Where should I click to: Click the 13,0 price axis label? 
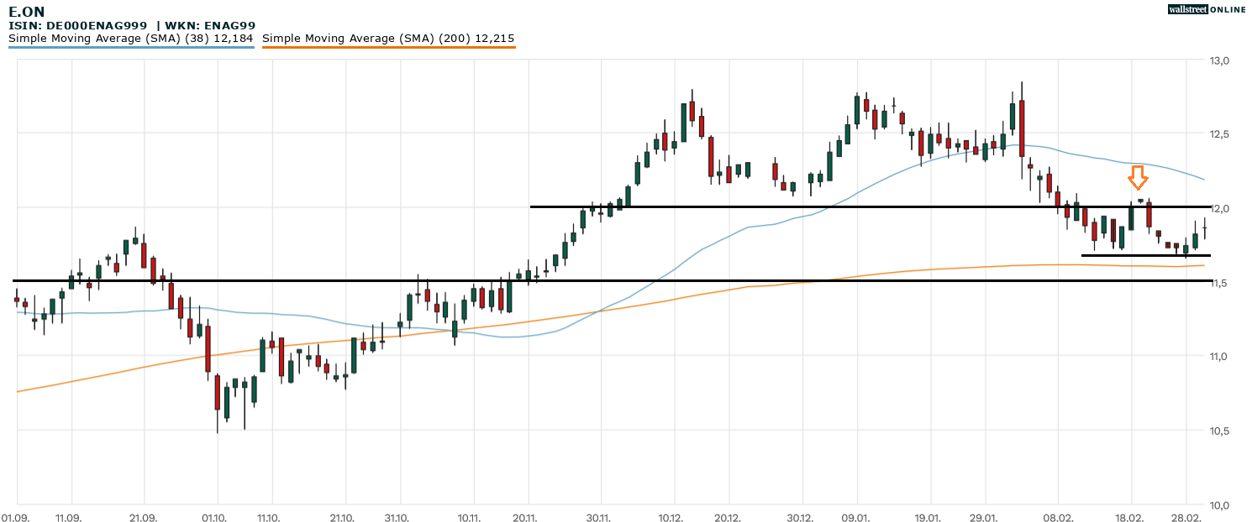(1218, 60)
